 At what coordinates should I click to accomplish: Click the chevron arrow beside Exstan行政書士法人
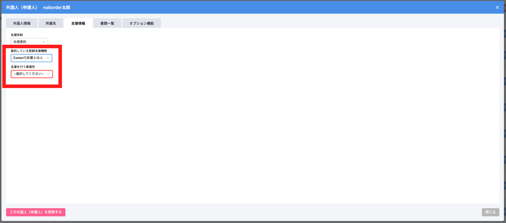pos(48,58)
